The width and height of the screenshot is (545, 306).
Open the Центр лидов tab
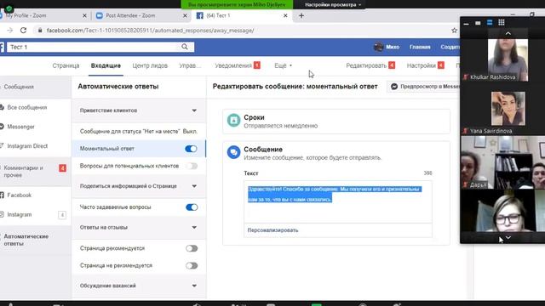[x=150, y=65]
